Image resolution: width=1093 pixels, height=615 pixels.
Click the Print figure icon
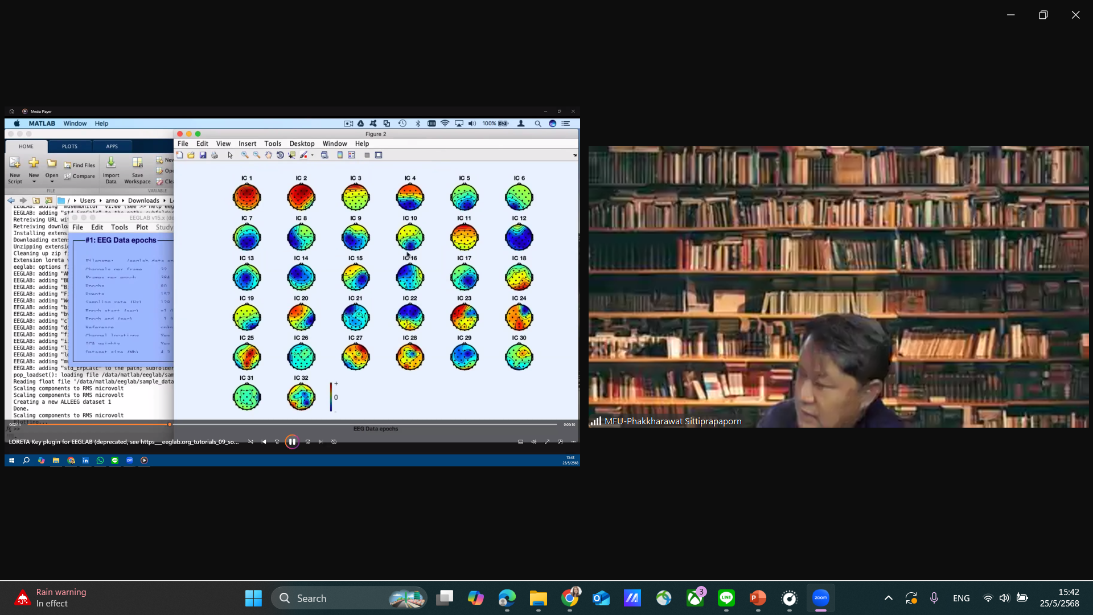215,155
